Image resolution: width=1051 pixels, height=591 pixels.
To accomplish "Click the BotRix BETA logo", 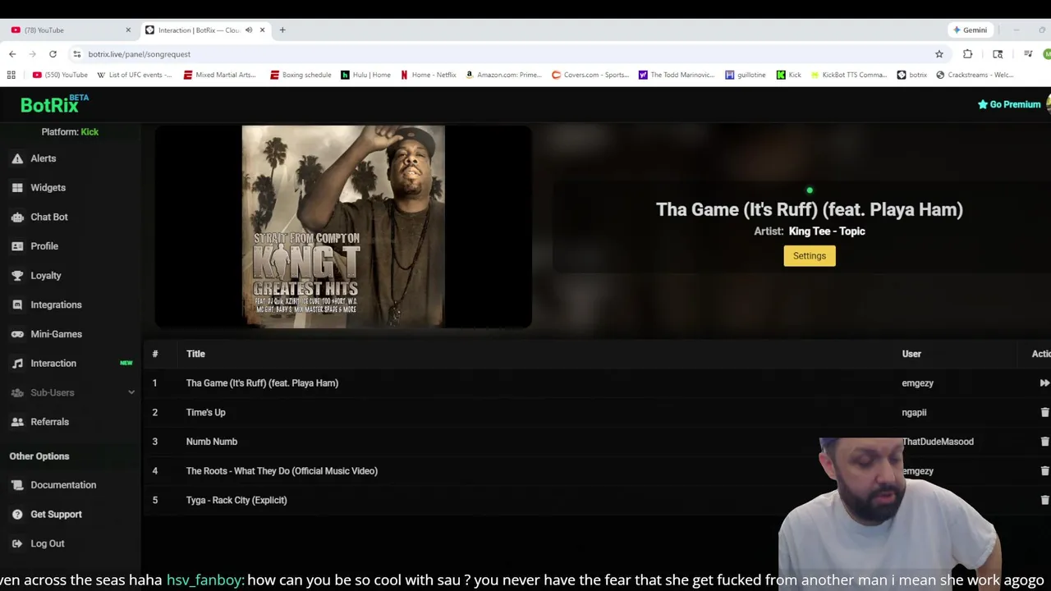I will [54, 104].
